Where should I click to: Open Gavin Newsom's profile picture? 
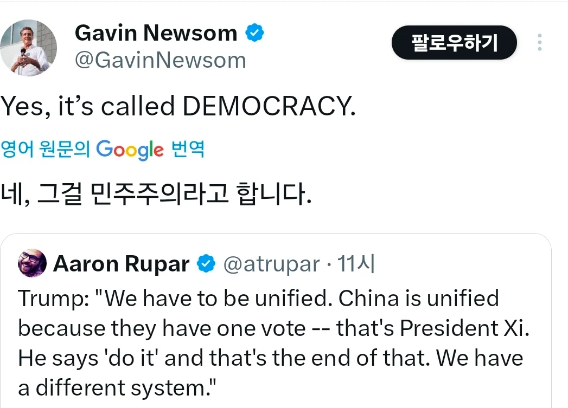coord(29,48)
